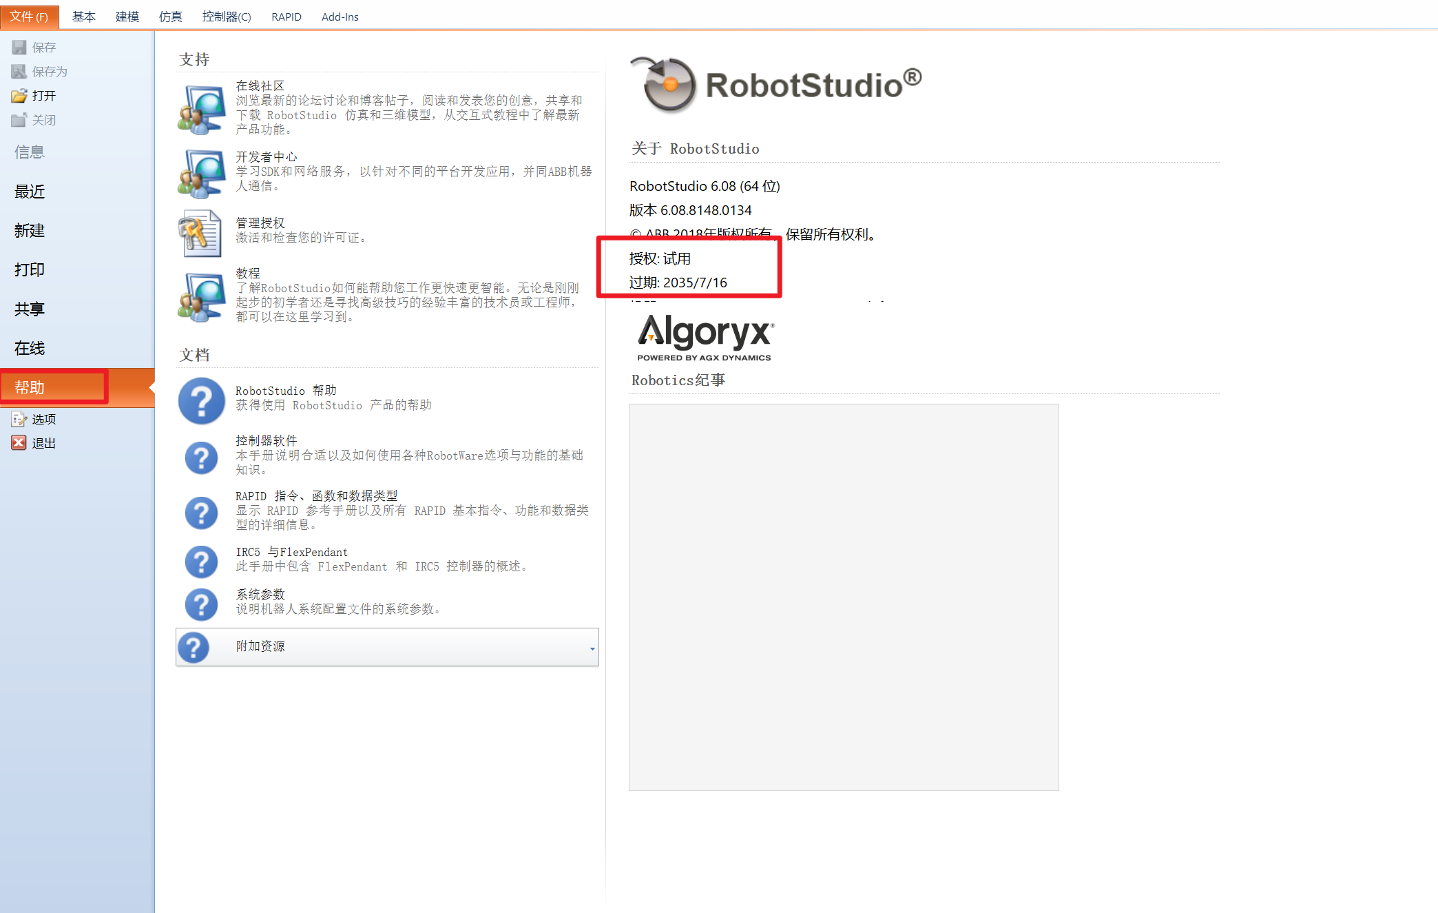Click the 控制器软件 question mark icon
1438x913 pixels.
tap(201, 458)
